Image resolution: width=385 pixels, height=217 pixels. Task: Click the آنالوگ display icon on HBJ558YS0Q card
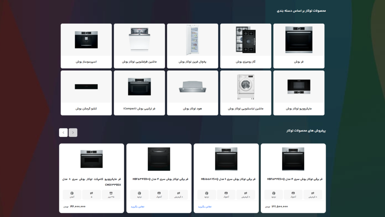click(226, 193)
